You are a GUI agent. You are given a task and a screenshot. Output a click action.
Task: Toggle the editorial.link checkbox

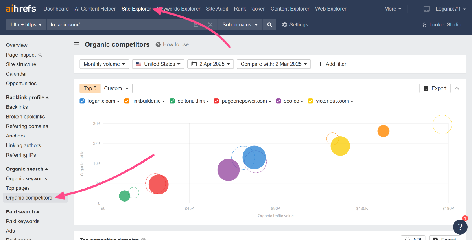point(172,101)
